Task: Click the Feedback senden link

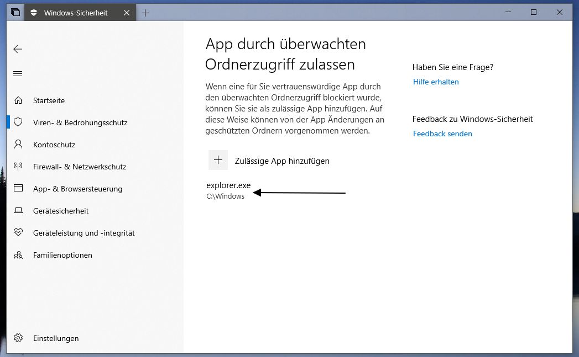Action: [442, 134]
